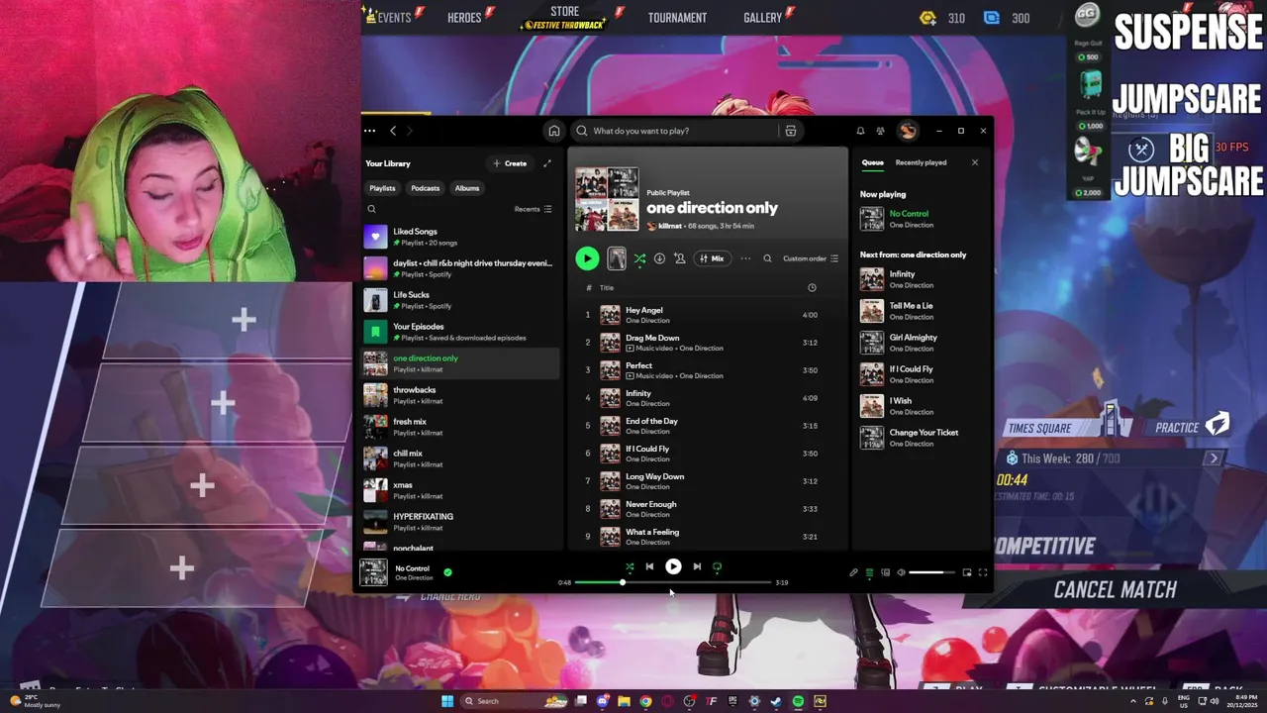Screen dimensions: 1267x713
Task: Select Tell Me a Lie in queue
Action: coord(921,311)
